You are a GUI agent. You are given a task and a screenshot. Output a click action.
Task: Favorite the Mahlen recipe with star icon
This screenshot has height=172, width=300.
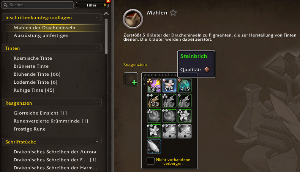tap(173, 13)
